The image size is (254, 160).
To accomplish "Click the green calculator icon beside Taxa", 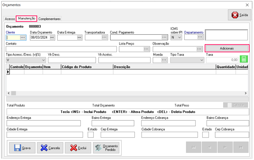I will point(244,59).
